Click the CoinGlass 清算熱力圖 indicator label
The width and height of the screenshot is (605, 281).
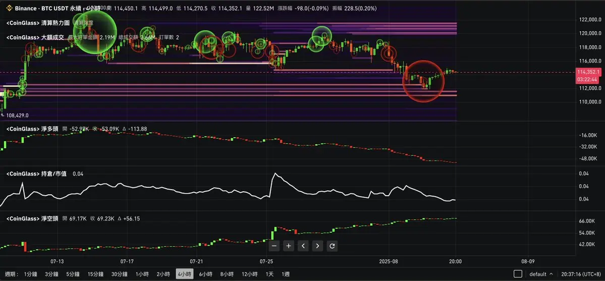click(38, 23)
